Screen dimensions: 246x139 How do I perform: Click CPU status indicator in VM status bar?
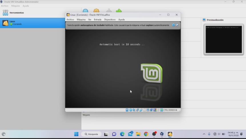click(x=155, y=110)
